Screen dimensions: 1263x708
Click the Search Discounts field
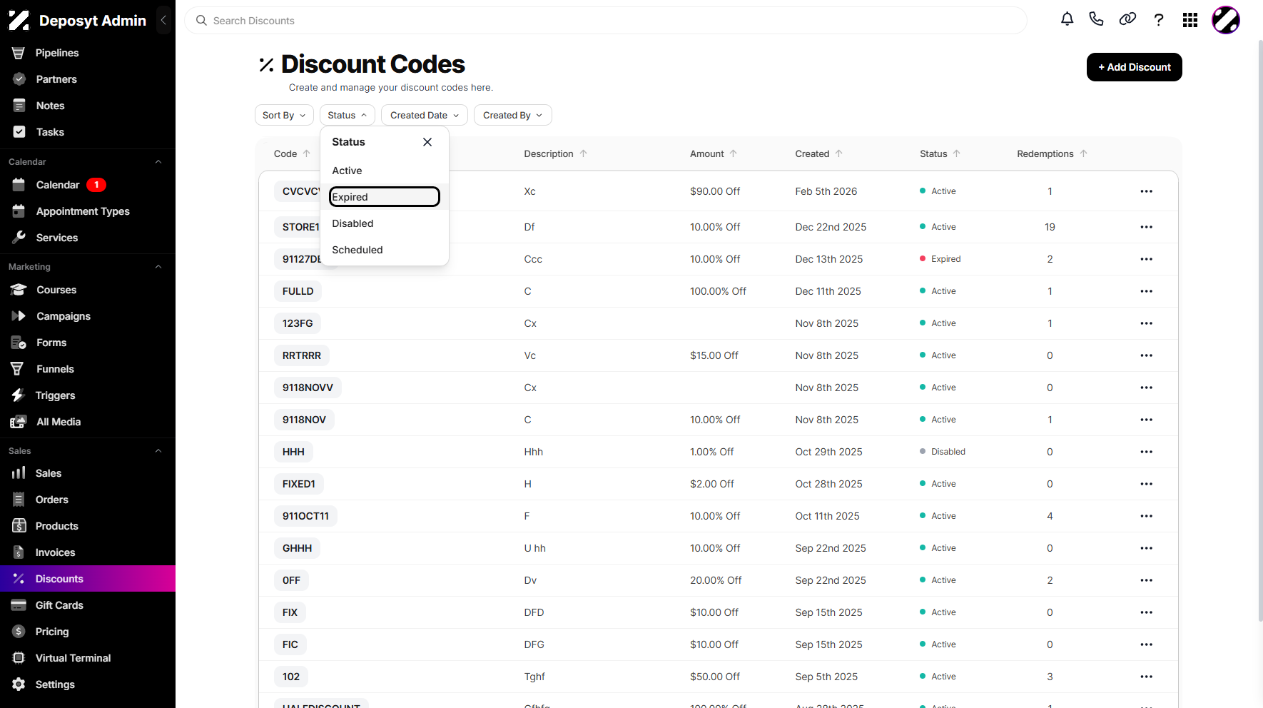click(x=606, y=21)
